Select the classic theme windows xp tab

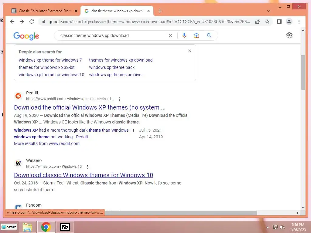pos(117,11)
